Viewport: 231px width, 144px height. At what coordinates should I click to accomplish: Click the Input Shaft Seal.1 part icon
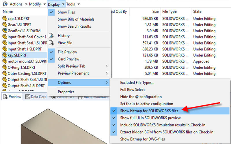click(x=5, y=43)
